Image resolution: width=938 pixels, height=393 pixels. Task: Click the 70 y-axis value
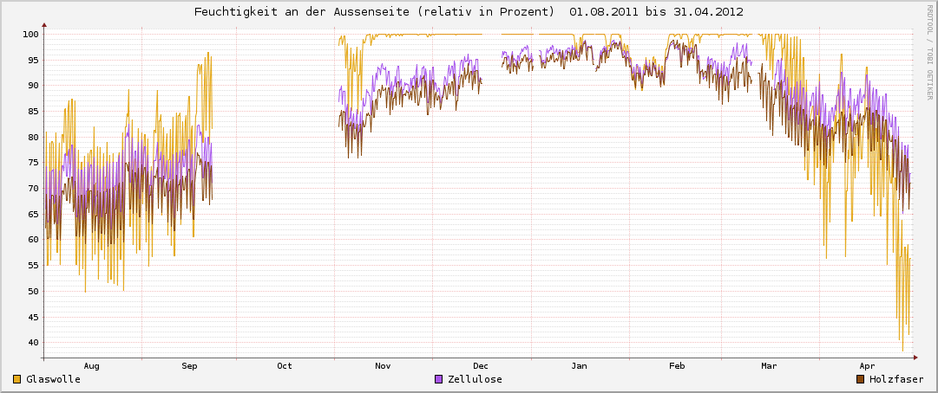(33, 189)
